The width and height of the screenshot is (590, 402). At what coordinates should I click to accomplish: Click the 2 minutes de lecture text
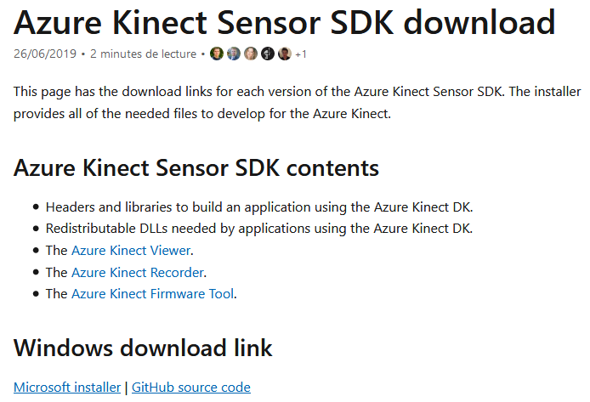(143, 54)
